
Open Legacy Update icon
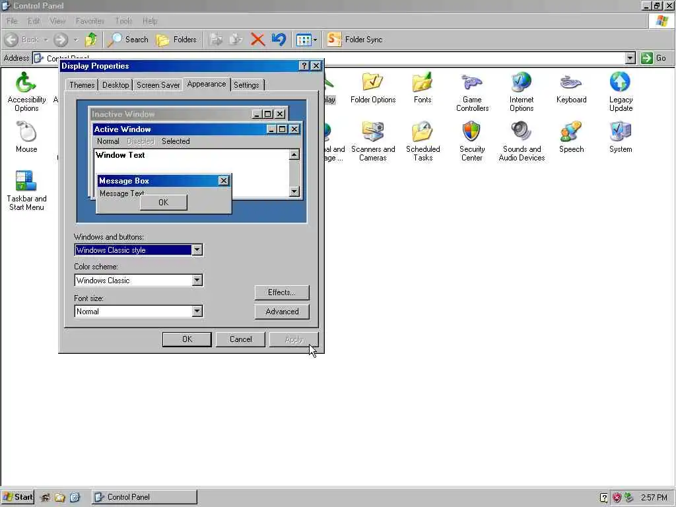tap(621, 92)
